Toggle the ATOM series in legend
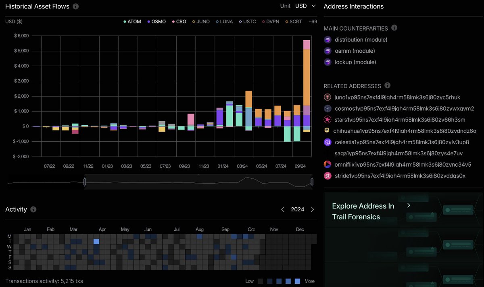Screen dimensions: 484x287 point(132,21)
